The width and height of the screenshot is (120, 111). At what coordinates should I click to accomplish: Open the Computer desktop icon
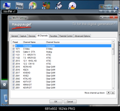7,5
